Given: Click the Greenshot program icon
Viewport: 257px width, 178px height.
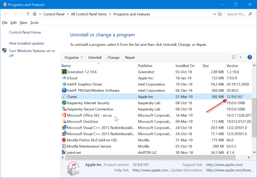Looking at the screenshot, I should [64, 72].
